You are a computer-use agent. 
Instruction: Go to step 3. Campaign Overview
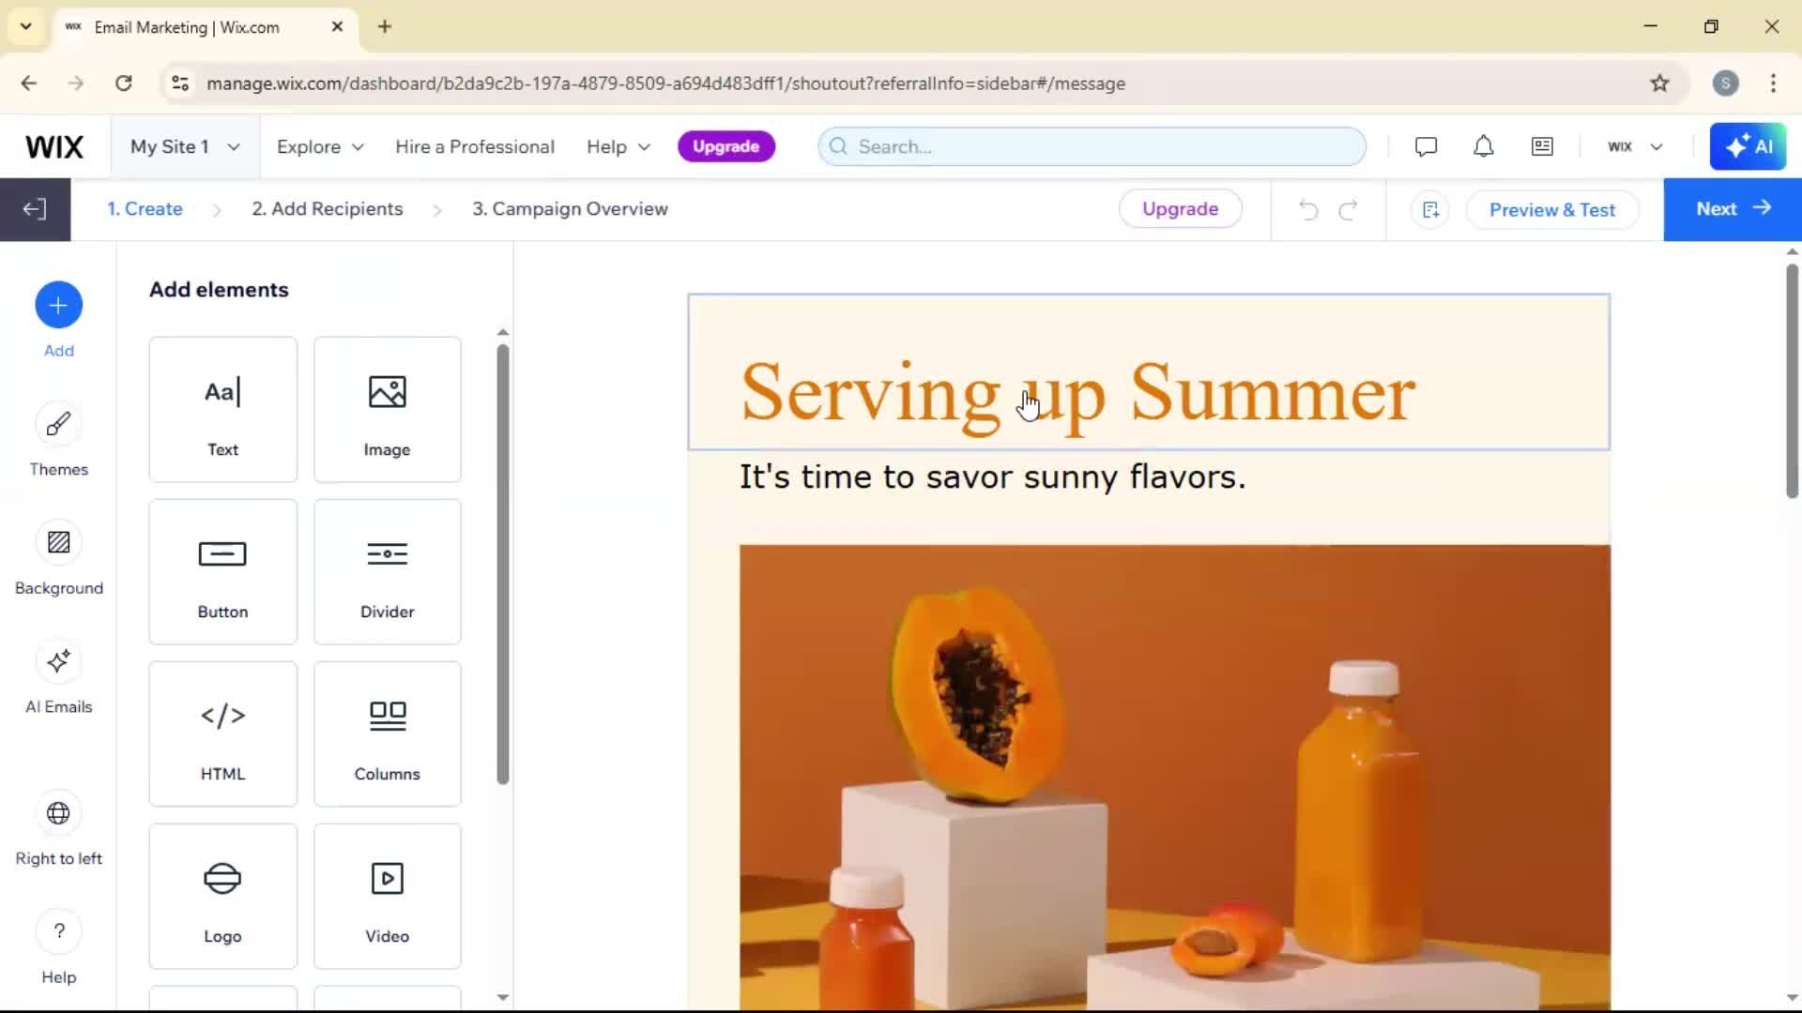tap(570, 209)
